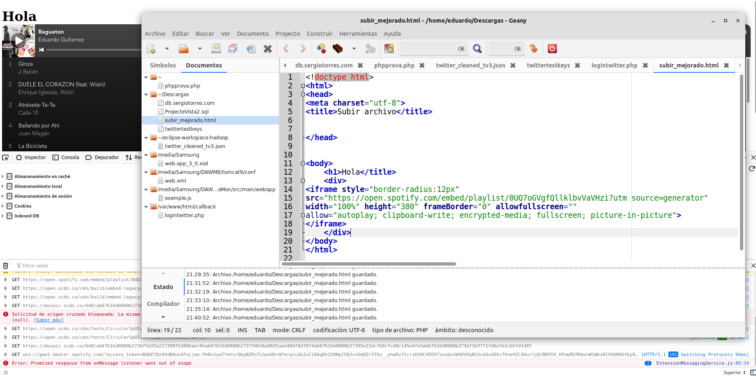Screen dimensions: 756x384
Task: Open the Inspector tab in devtools
Action: point(31,157)
